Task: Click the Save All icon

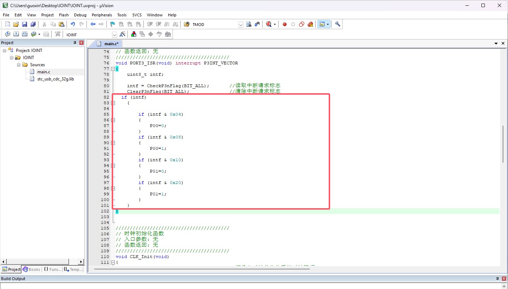Action: point(33,24)
